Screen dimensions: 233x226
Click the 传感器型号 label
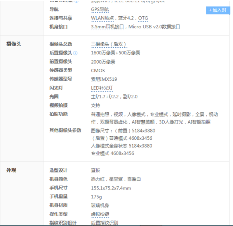61,79
